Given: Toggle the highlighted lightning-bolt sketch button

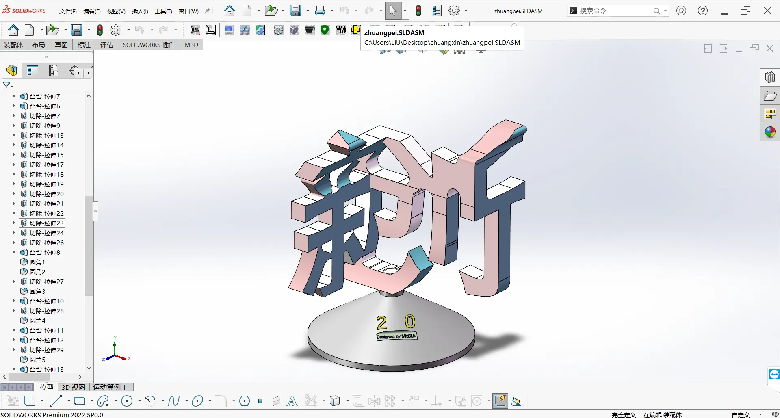Looking at the screenshot, I should pos(500,401).
